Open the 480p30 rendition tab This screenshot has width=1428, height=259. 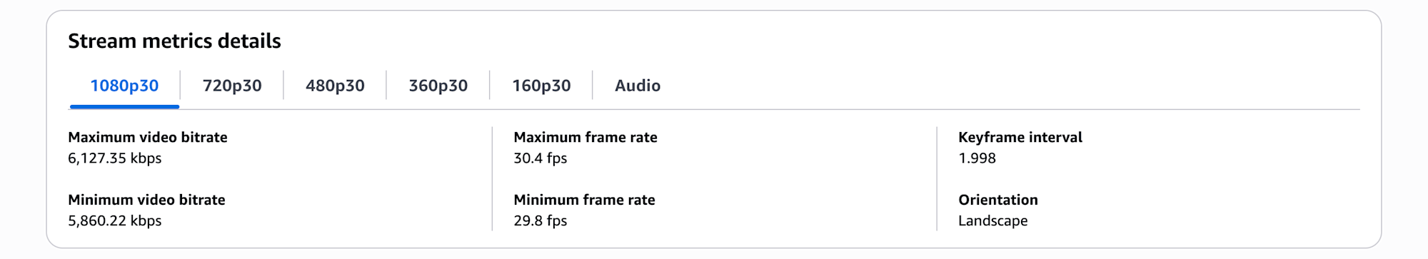point(335,86)
